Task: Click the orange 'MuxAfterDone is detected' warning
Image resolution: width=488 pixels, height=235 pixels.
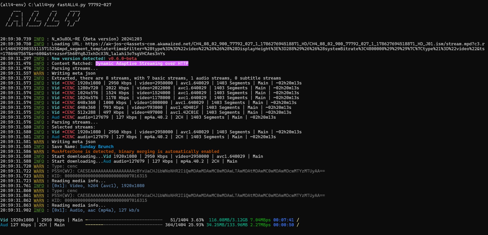Action: pos(136,152)
